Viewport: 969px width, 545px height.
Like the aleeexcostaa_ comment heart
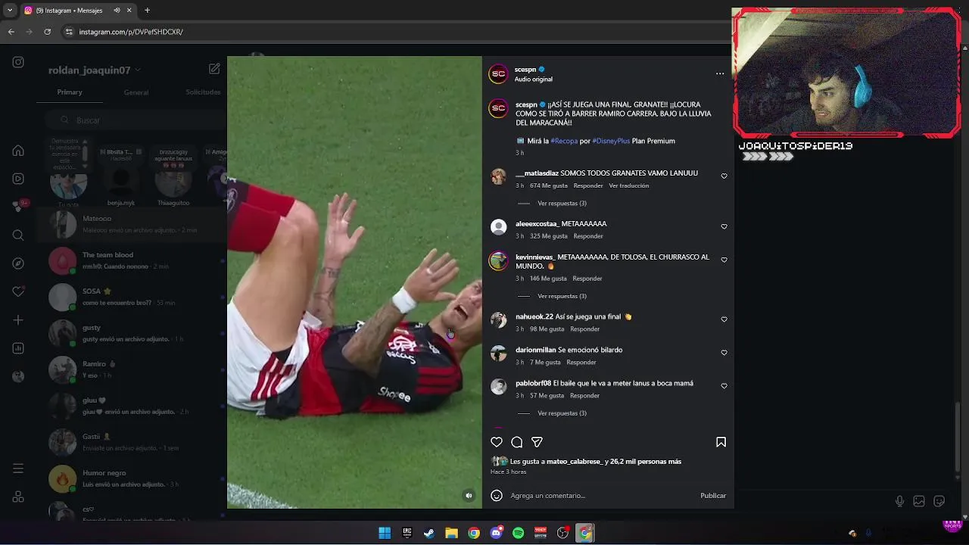pyautogui.click(x=724, y=227)
